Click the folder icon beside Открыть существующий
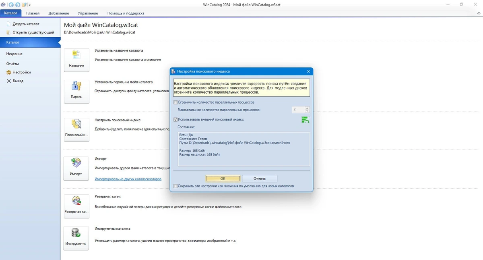The image size is (483, 260). [x=9, y=32]
